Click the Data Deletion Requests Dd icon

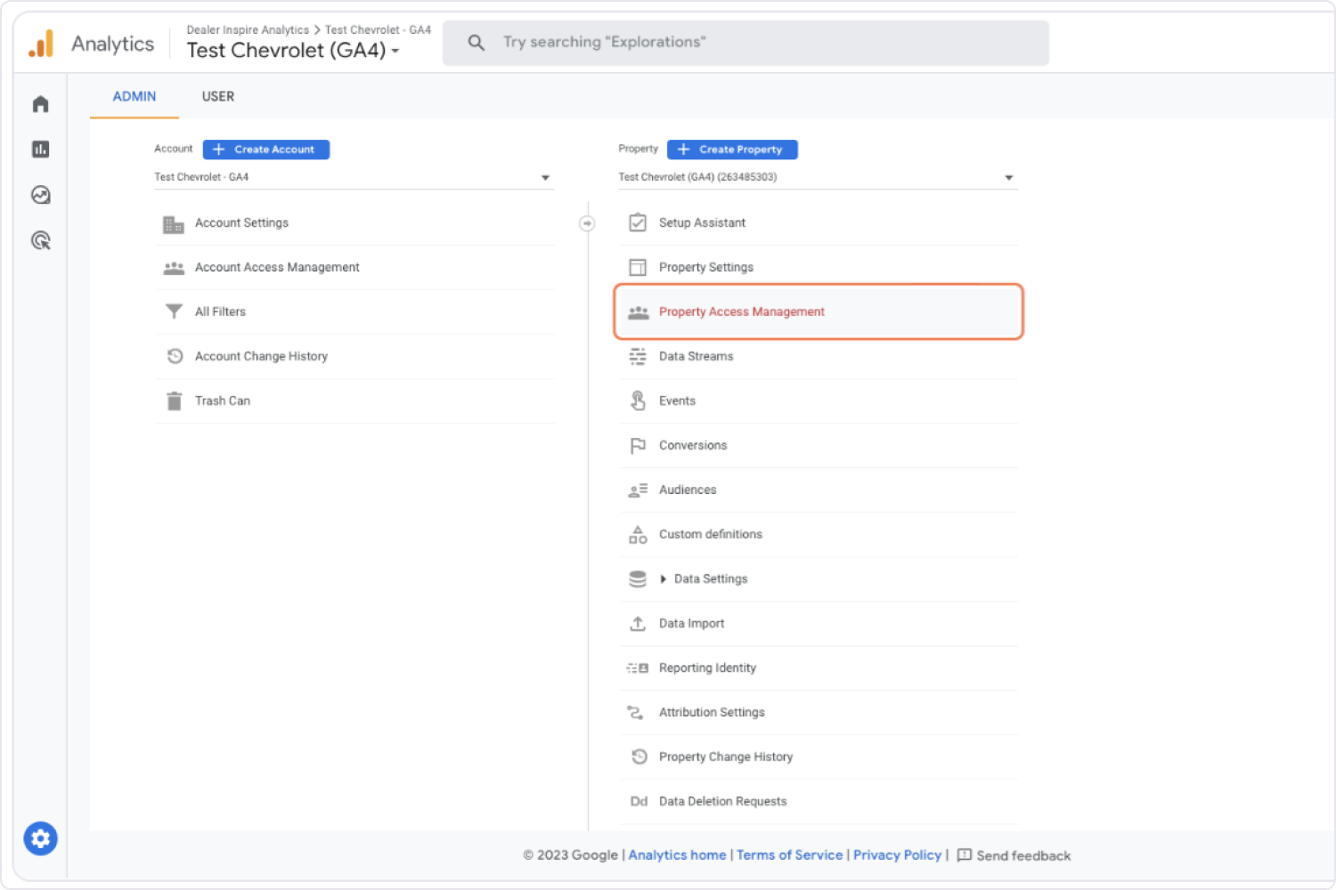coord(639,801)
